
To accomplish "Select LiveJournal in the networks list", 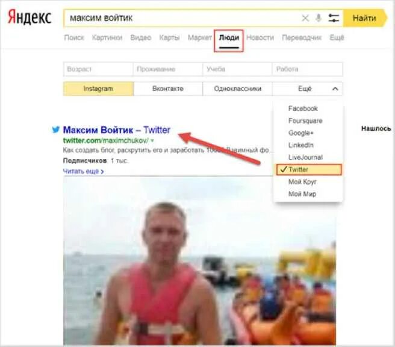I will 305,157.
